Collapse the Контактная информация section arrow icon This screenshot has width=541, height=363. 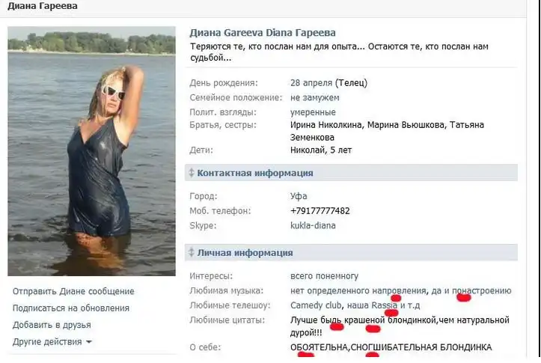click(x=192, y=173)
